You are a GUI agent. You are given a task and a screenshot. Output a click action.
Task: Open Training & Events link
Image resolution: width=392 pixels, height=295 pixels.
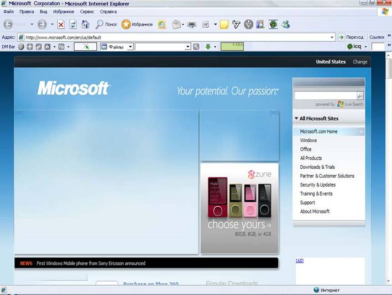(x=316, y=194)
